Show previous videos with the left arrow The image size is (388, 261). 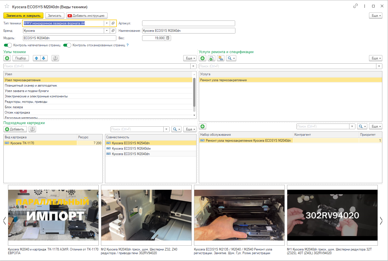[x=5, y=221]
